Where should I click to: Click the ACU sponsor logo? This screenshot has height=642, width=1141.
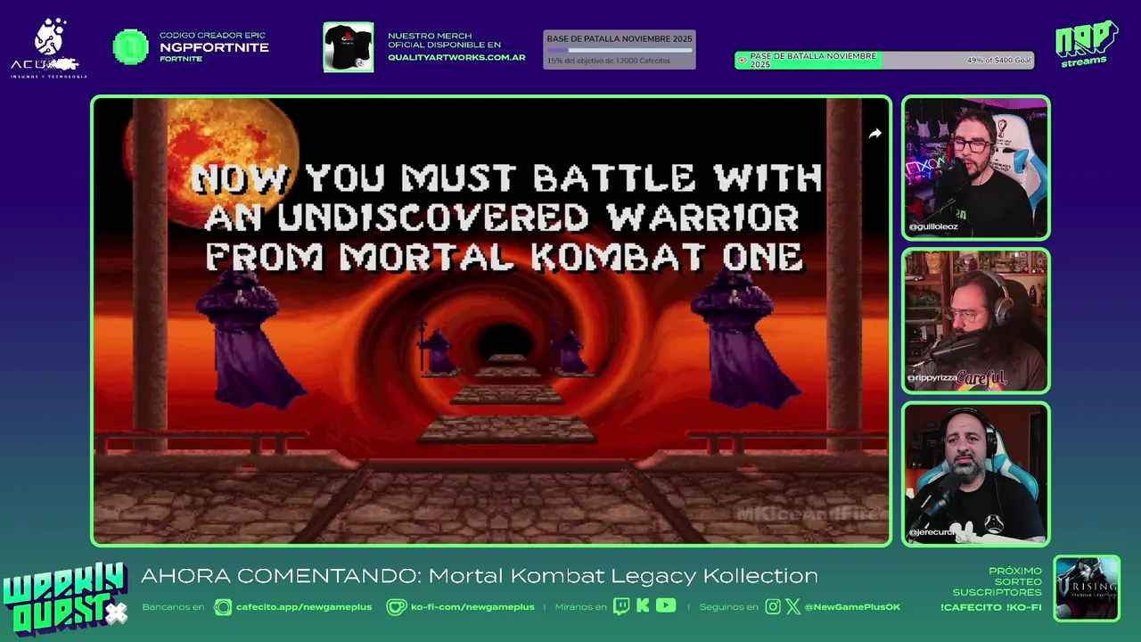(x=48, y=48)
